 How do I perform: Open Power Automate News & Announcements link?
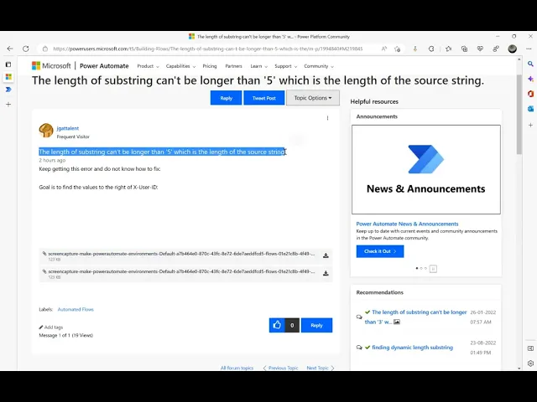[x=407, y=224]
